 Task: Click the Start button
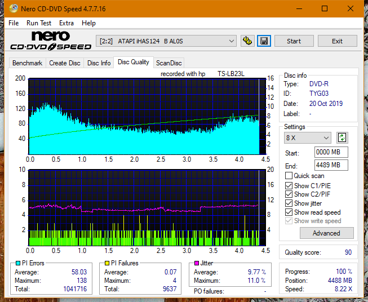click(294, 41)
